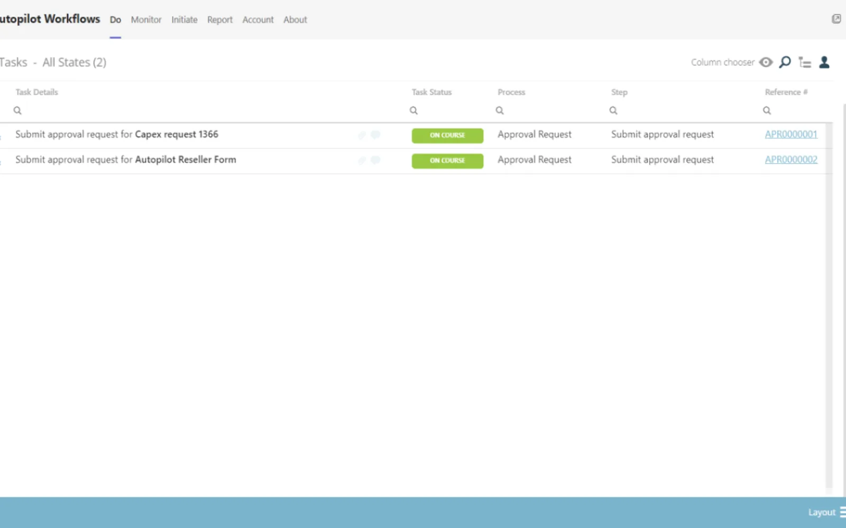Click 'Submit approval request' step cell in Capex row
The height and width of the screenshot is (528, 846).
pyautogui.click(x=662, y=134)
